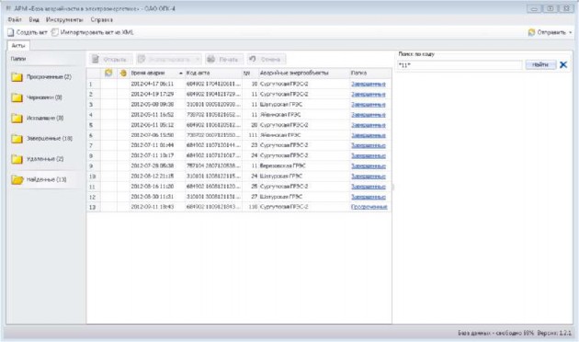This screenshot has width=579, height=342.
Task: Click the database status text in status bar
Action: coord(496,333)
